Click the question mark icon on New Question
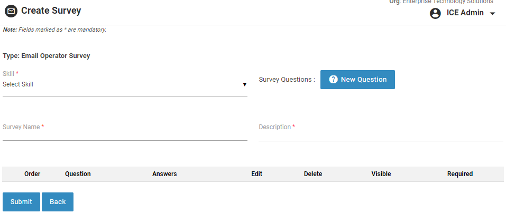Viewport: 506px width, 223px height. point(333,80)
